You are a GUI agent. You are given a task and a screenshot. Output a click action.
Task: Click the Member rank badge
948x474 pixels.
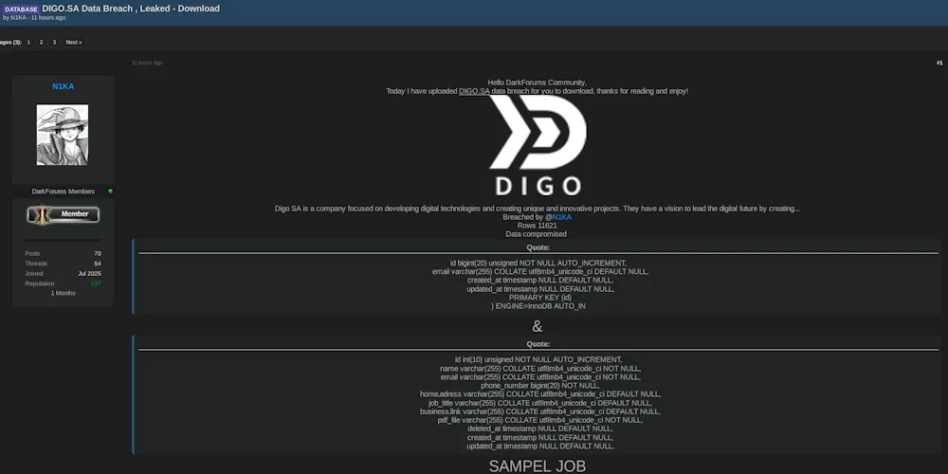coord(63,214)
